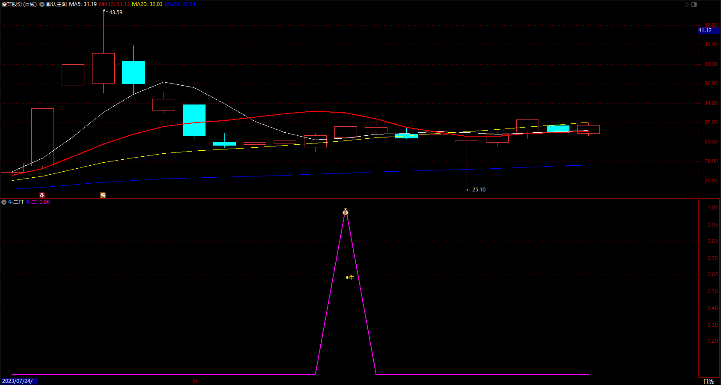This screenshot has height=385, width=721.
Task: Click the MA10: 31.13 legend label
Action: click(x=114, y=4)
